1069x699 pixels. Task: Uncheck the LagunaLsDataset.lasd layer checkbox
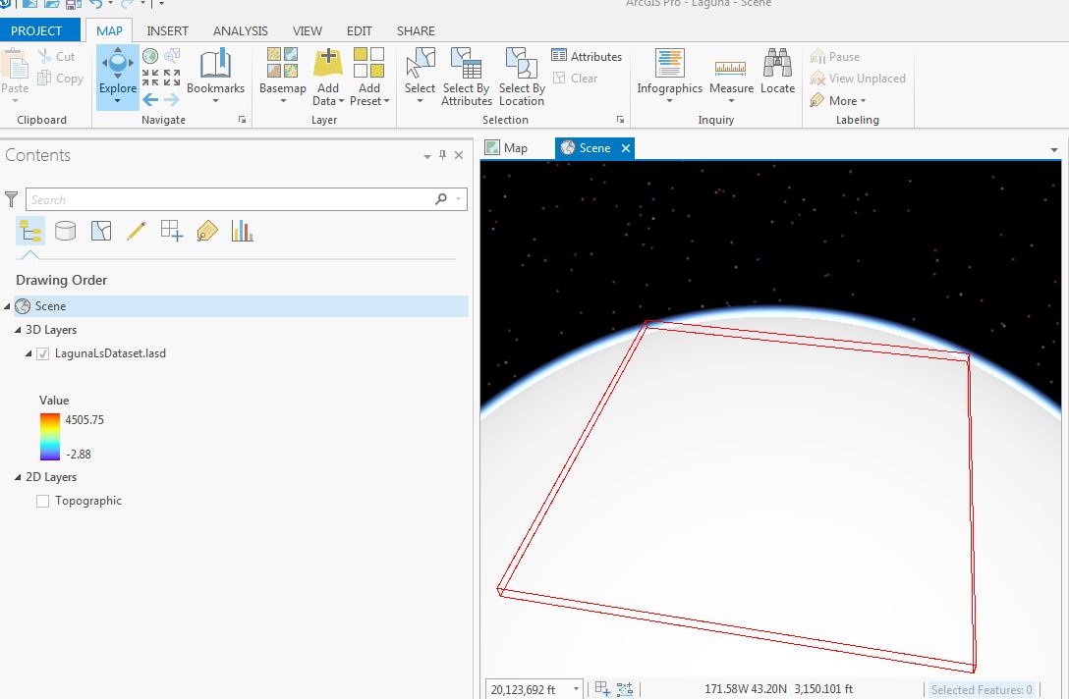tap(43, 353)
